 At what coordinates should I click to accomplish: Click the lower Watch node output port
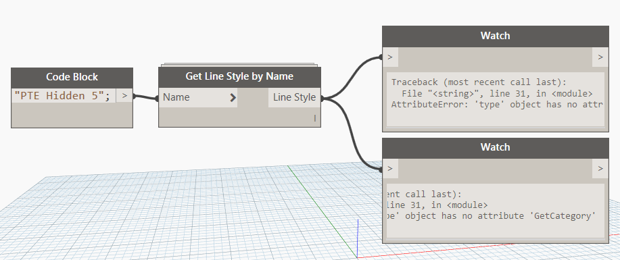tap(600, 169)
